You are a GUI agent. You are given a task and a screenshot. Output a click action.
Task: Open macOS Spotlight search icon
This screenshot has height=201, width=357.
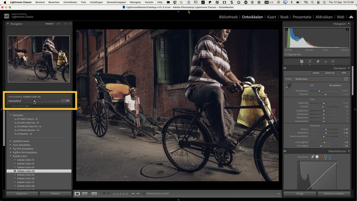click(312, 2)
